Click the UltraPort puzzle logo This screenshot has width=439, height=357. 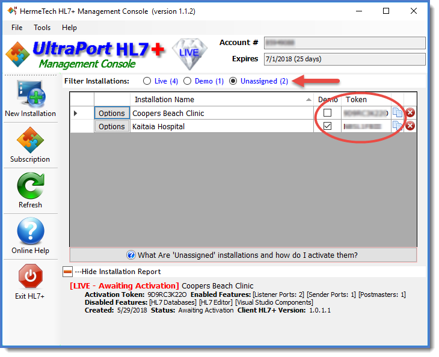[17, 54]
